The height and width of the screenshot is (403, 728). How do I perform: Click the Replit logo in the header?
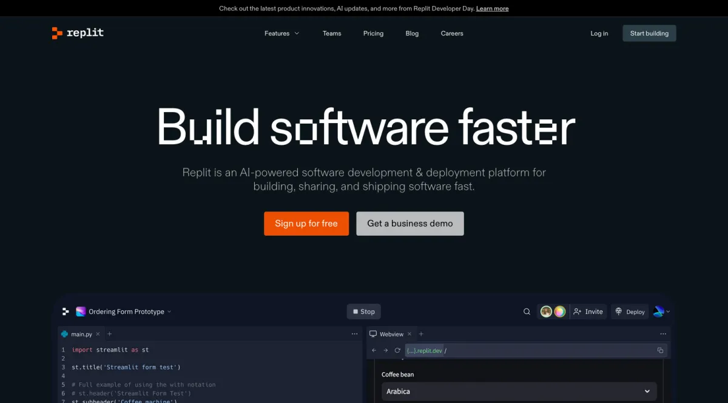tap(78, 33)
